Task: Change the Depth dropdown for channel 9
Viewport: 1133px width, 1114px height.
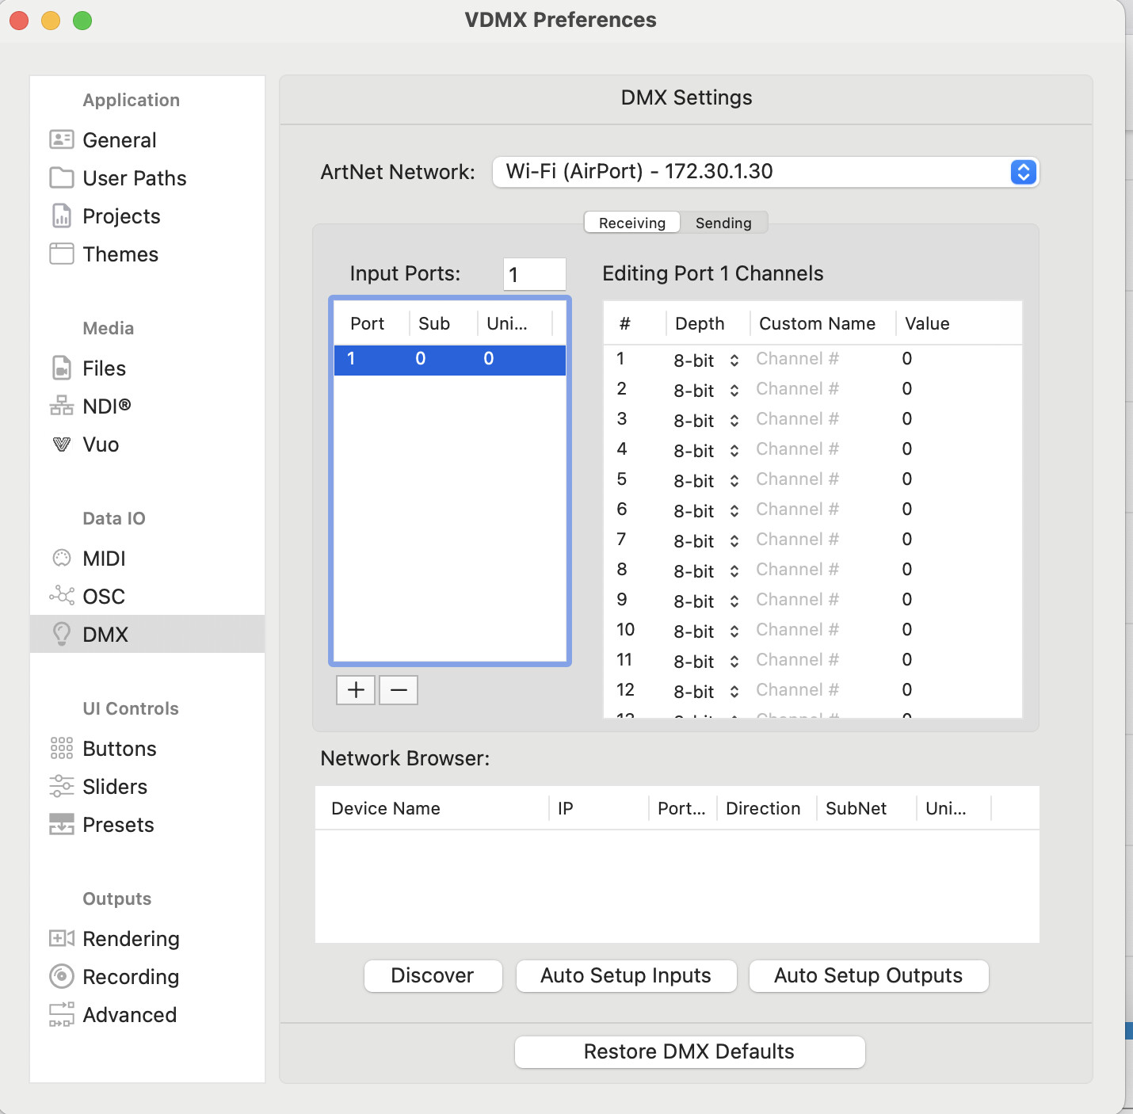Action: pyautogui.click(x=707, y=601)
